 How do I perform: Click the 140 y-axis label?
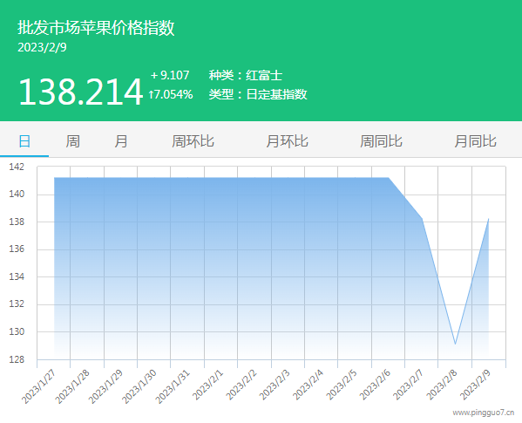pos(17,194)
